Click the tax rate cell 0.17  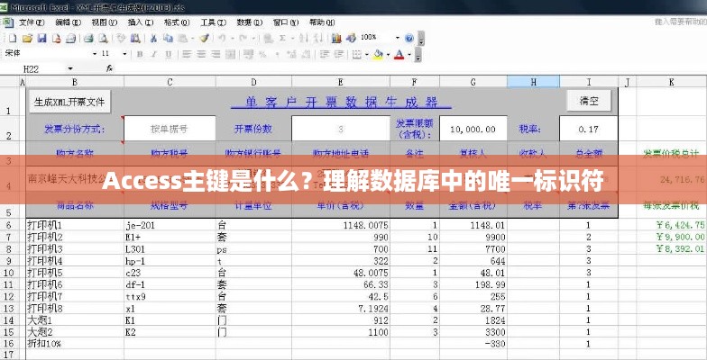click(x=588, y=129)
